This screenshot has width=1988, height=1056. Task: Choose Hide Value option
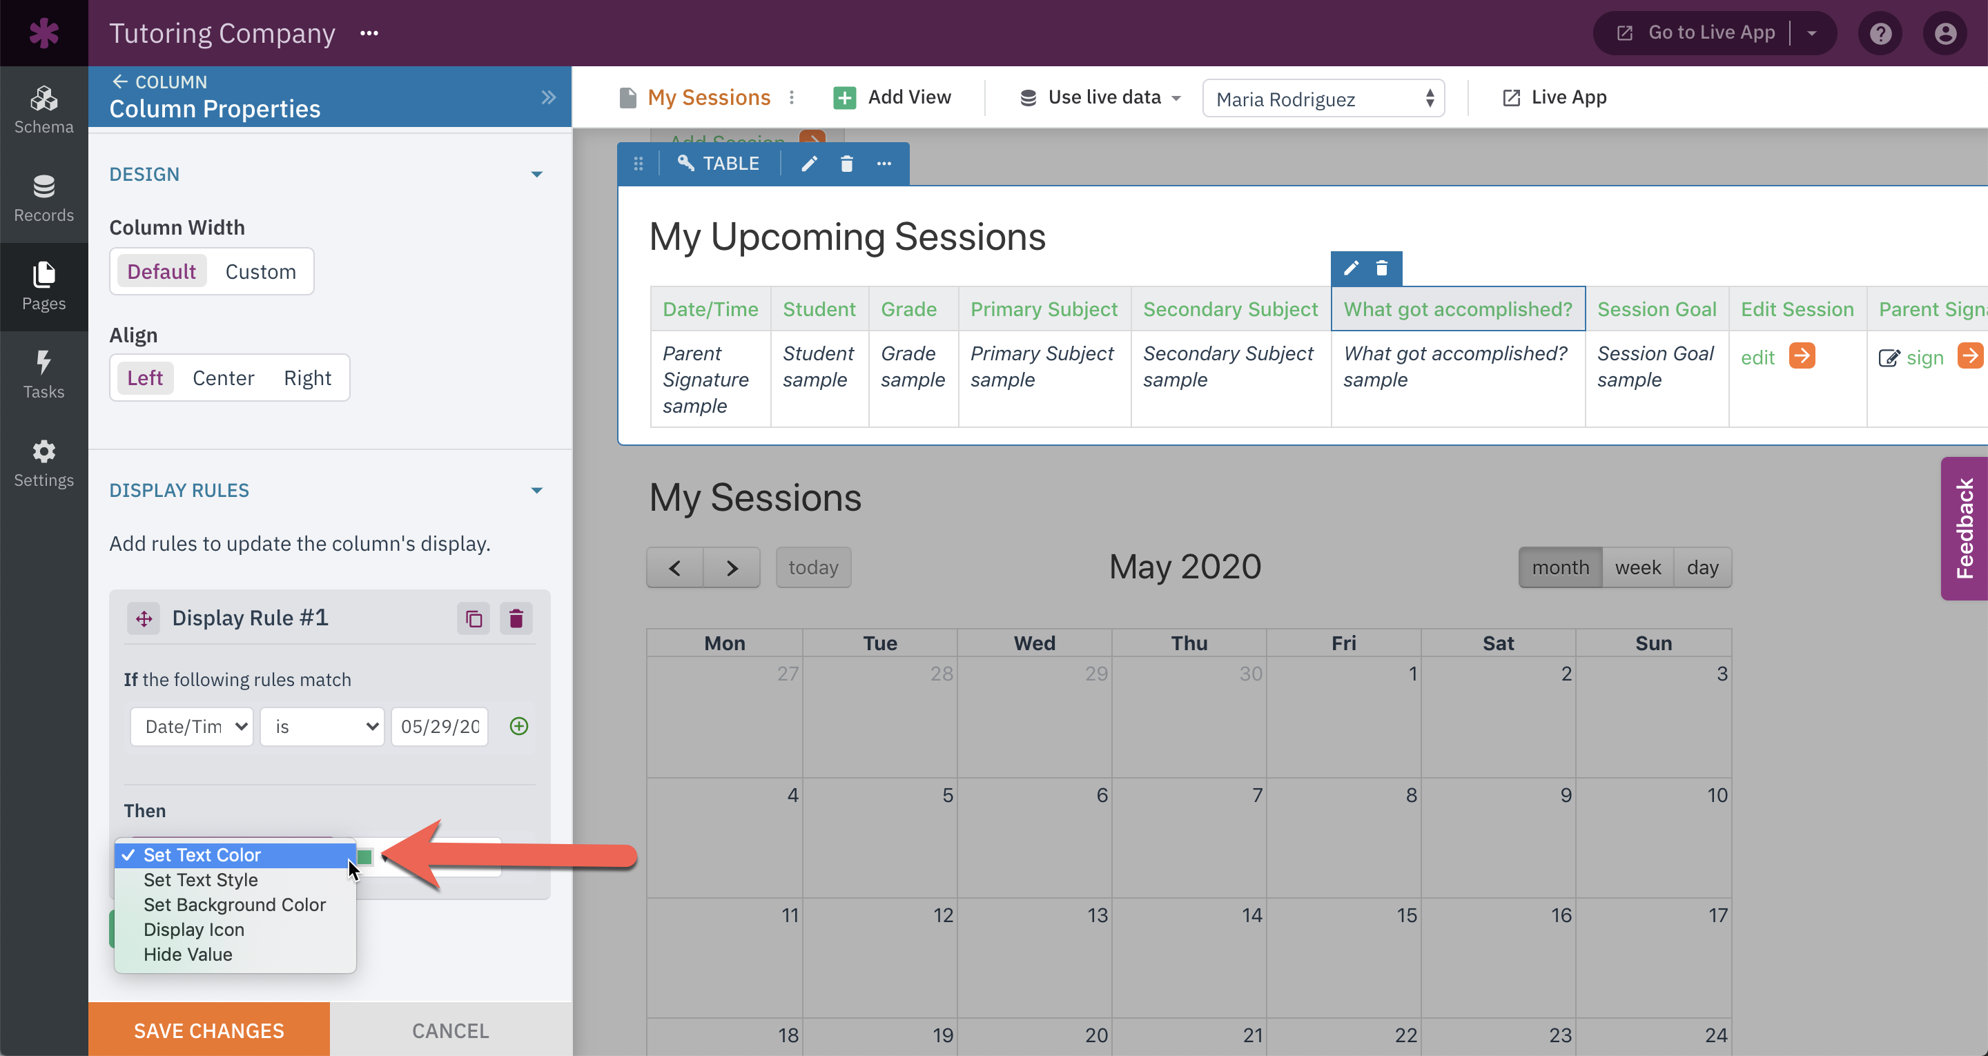click(235, 955)
